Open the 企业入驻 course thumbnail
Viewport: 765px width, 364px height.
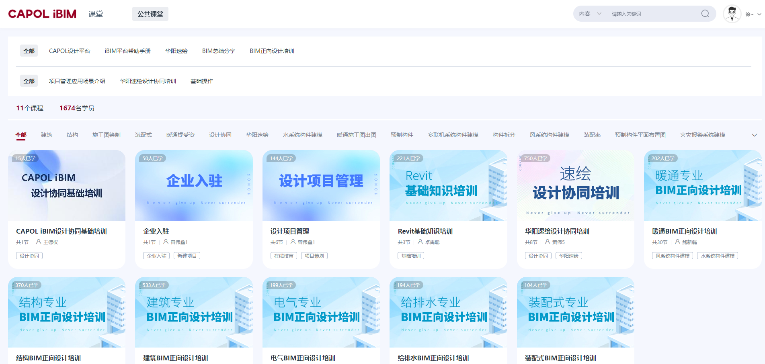(194, 185)
